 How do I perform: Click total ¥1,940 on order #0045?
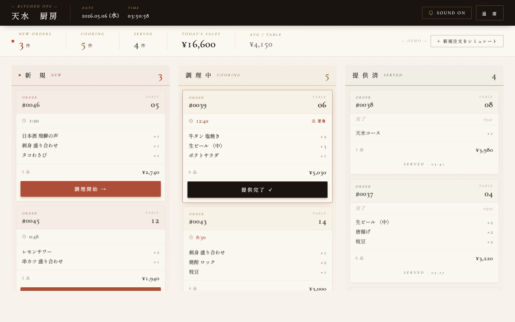pyautogui.click(x=151, y=279)
